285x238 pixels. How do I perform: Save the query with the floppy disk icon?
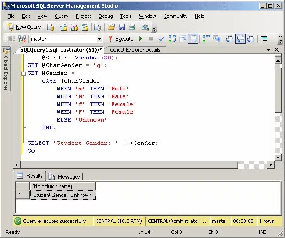tap(122, 27)
